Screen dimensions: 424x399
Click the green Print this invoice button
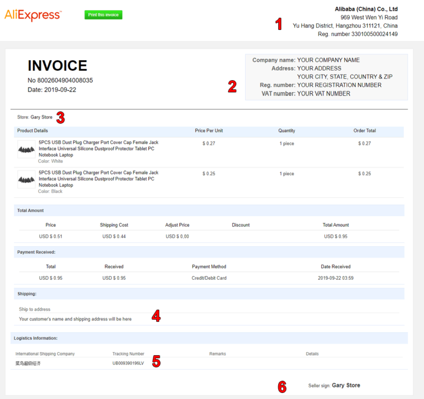click(104, 15)
